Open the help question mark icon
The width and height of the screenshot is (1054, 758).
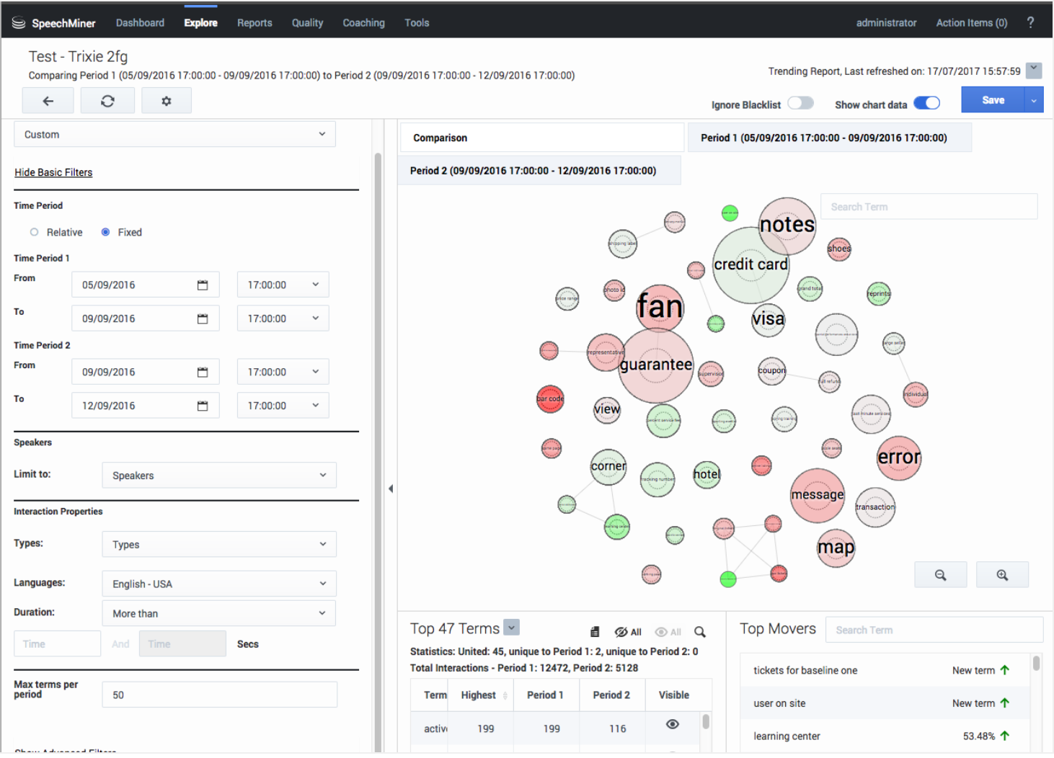point(1030,22)
